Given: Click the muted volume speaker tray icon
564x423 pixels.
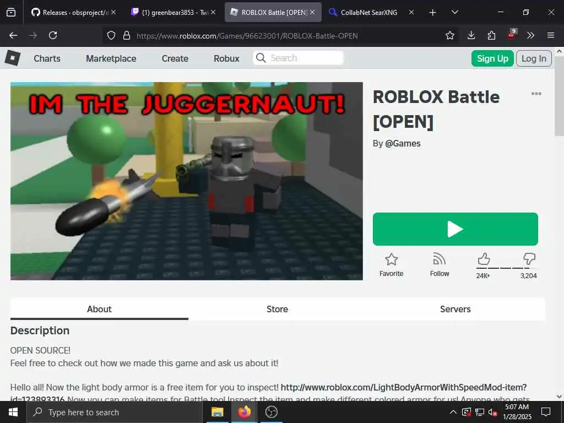Looking at the screenshot, I should click(x=492, y=412).
